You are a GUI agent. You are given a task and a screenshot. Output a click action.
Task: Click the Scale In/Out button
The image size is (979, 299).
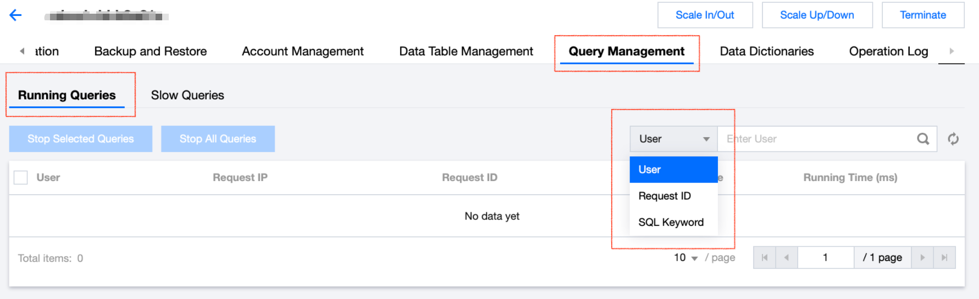[705, 15]
